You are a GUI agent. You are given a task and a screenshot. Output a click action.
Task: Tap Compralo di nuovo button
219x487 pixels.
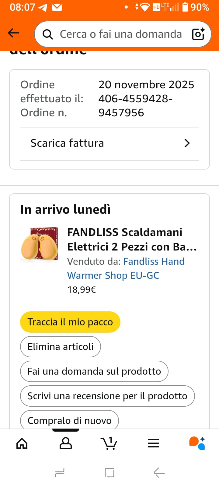pyautogui.click(x=69, y=420)
